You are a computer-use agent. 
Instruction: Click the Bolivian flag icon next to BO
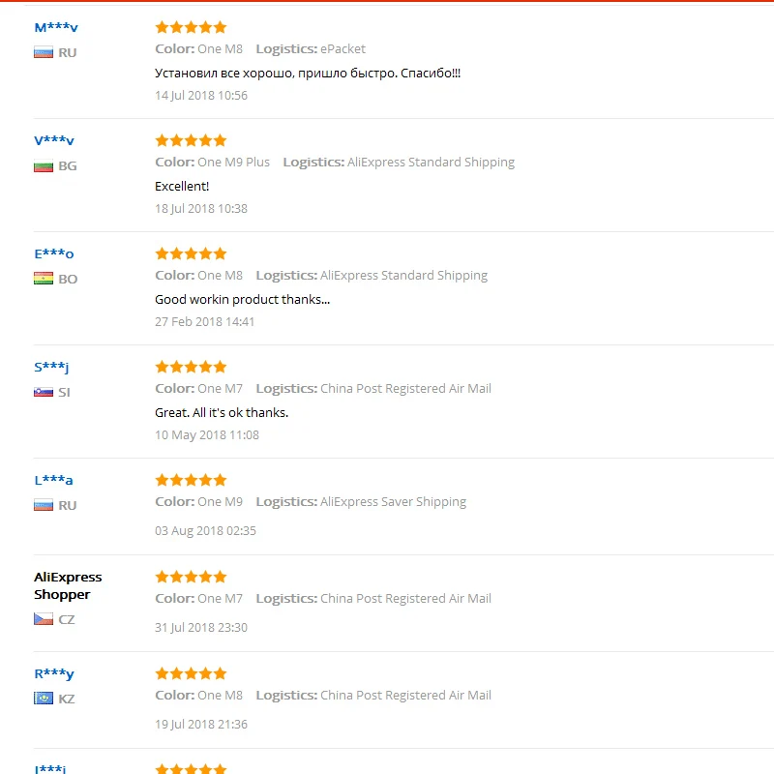coord(44,279)
